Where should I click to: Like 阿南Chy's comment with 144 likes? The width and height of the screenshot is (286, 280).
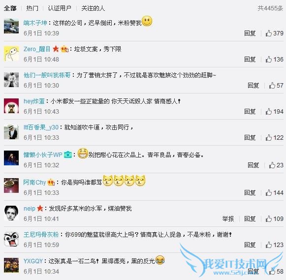(x=268, y=192)
